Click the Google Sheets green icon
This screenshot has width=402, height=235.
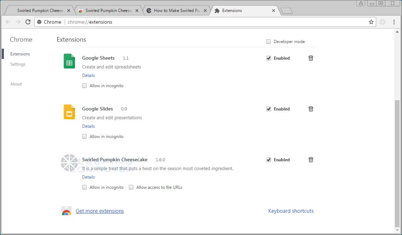(x=69, y=61)
